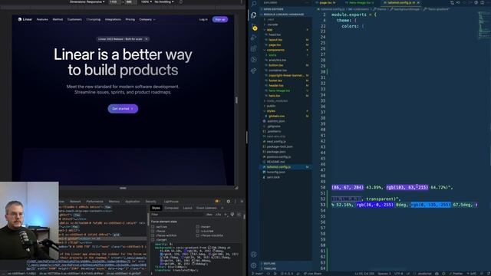Enable the :visited force state checkbox

point(198,231)
